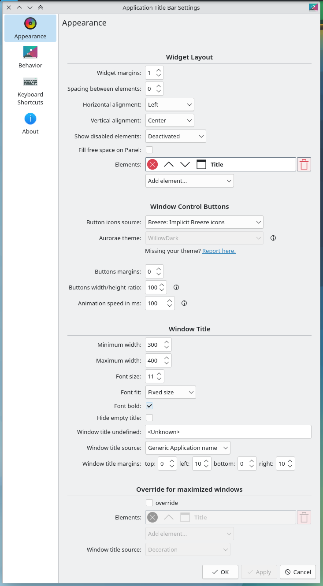Click info icon next to Animation speed
323x586 pixels.
[184, 303]
